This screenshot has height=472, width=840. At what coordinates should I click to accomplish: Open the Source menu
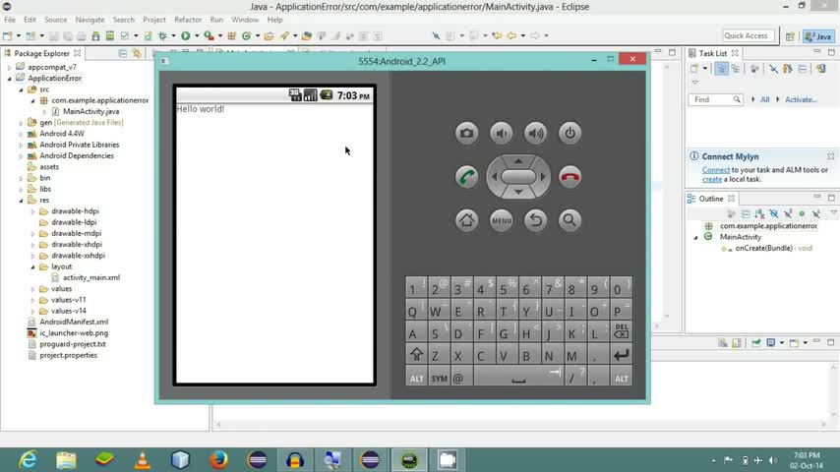[56, 20]
